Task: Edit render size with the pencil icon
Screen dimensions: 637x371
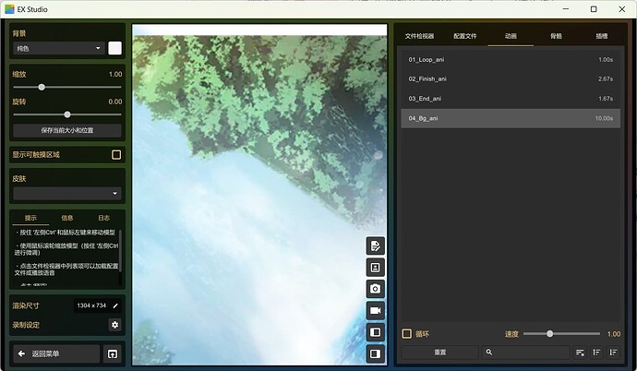Action: tap(115, 305)
